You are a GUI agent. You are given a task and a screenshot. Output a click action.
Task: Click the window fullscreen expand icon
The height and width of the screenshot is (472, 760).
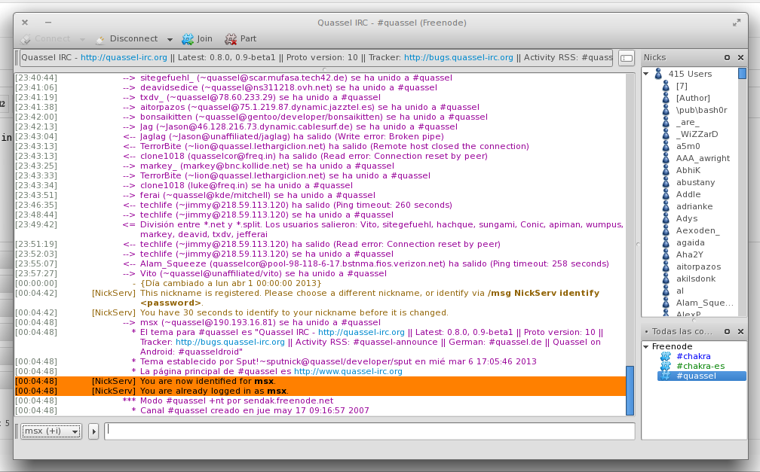(x=736, y=23)
